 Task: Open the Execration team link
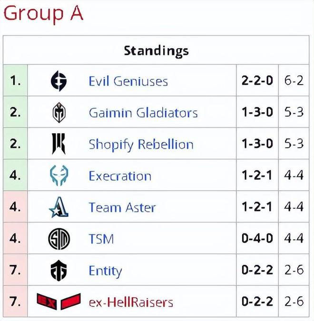pos(120,176)
